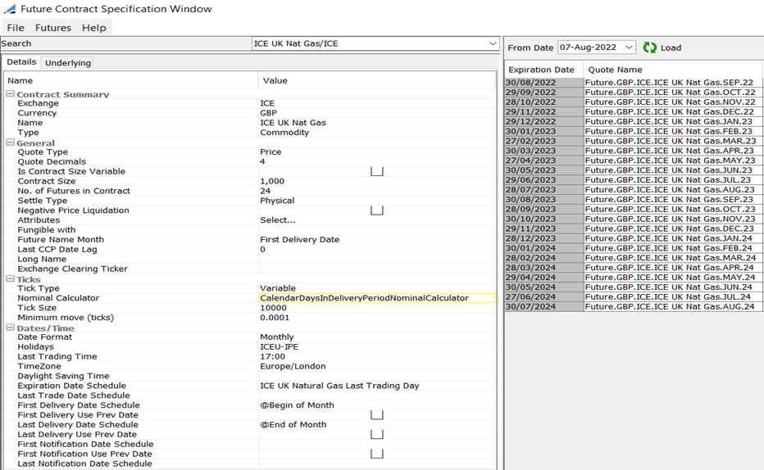
Task: Click the Name column header
Action: pyautogui.click(x=131, y=81)
